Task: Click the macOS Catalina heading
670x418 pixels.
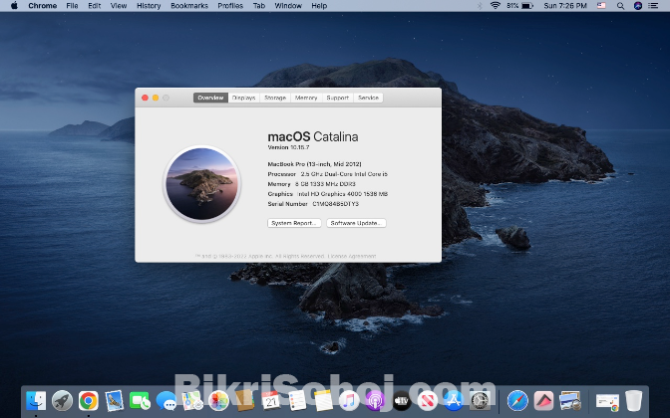Action: [x=313, y=136]
